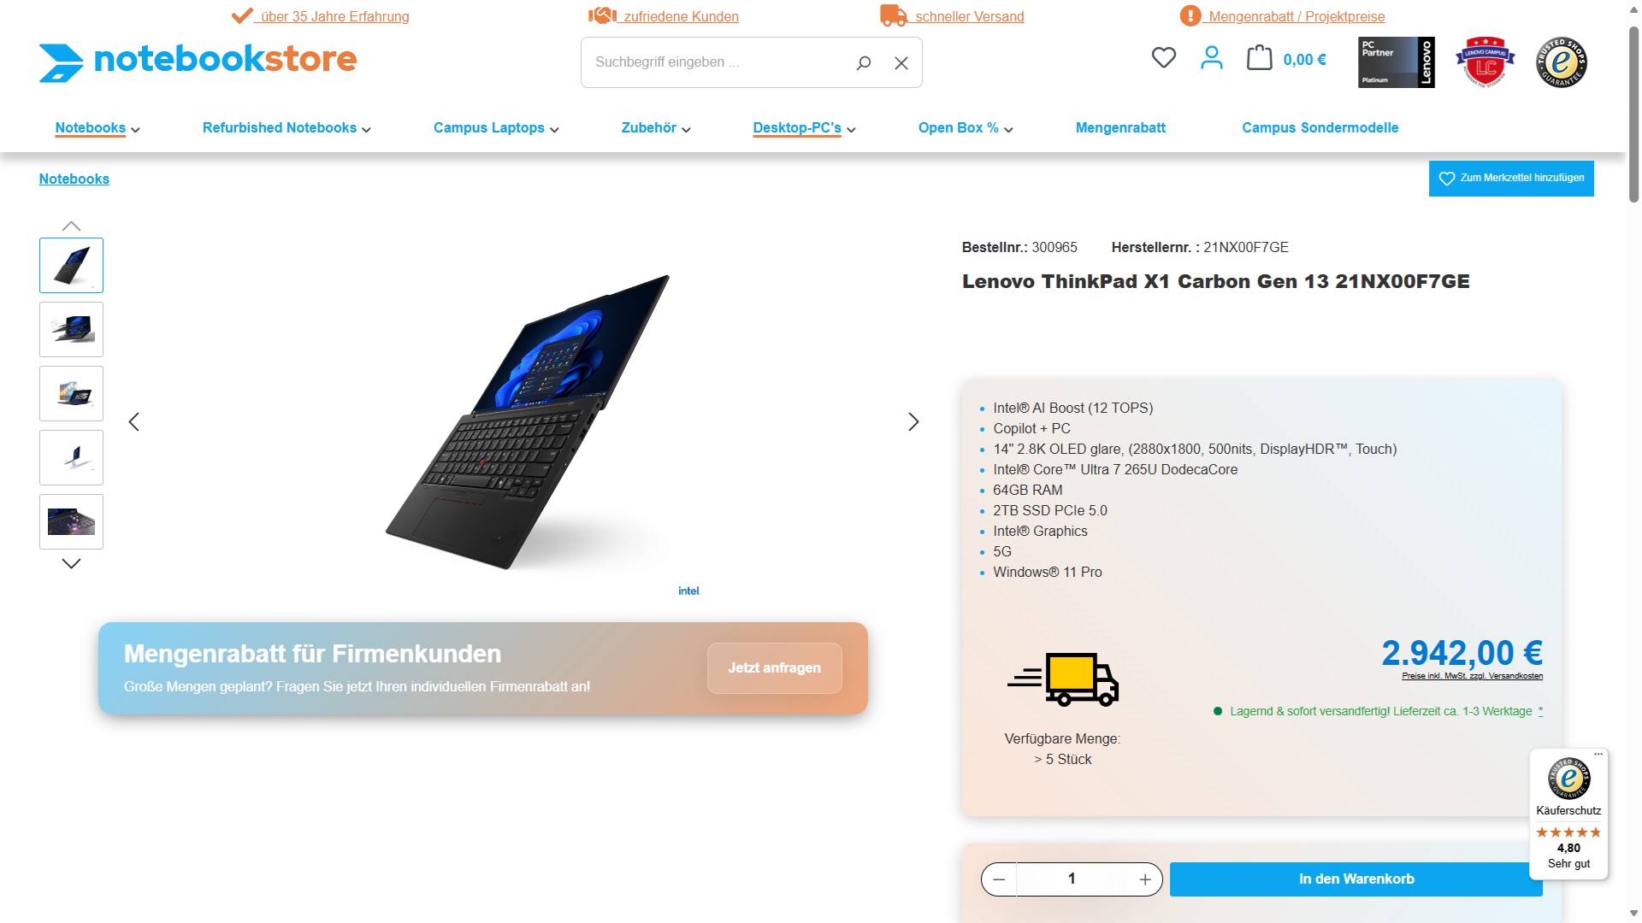Viewport: 1642px width, 923px height.
Task: Click the Lenovo Campus LC badge
Action: [x=1485, y=62]
